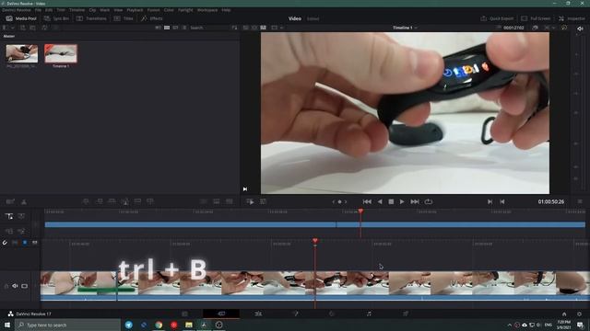Click the Quick Export button

coord(497,18)
